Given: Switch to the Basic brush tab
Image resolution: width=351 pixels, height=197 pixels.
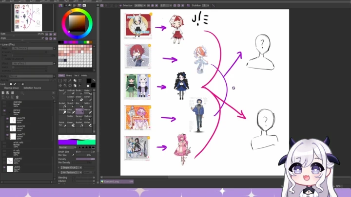Looking at the screenshot, I should pyautogui.click(x=61, y=75).
